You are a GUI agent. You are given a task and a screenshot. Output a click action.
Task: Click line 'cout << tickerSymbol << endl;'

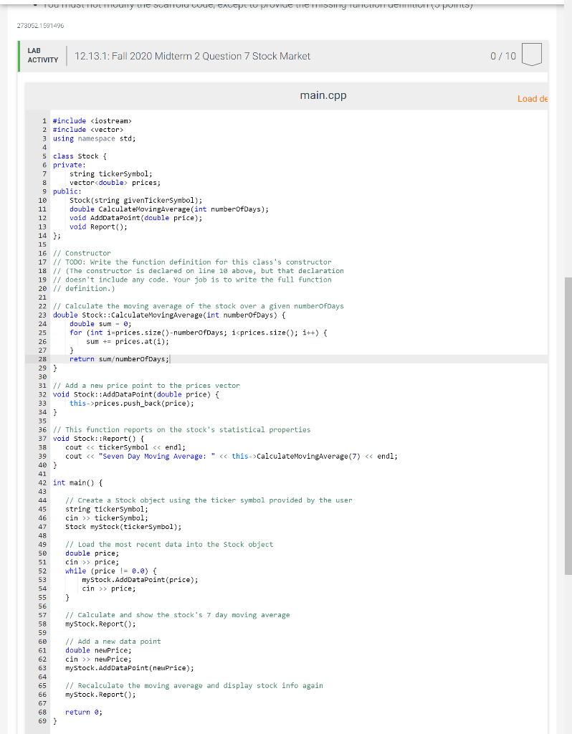(x=125, y=447)
